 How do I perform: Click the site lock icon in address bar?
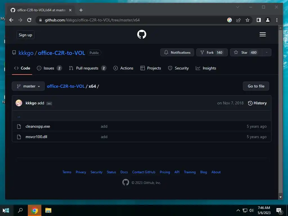tap(40, 20)
